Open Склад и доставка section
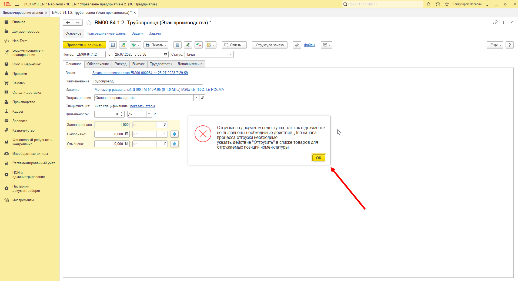The image size is (518, 281). pos(27,93)
